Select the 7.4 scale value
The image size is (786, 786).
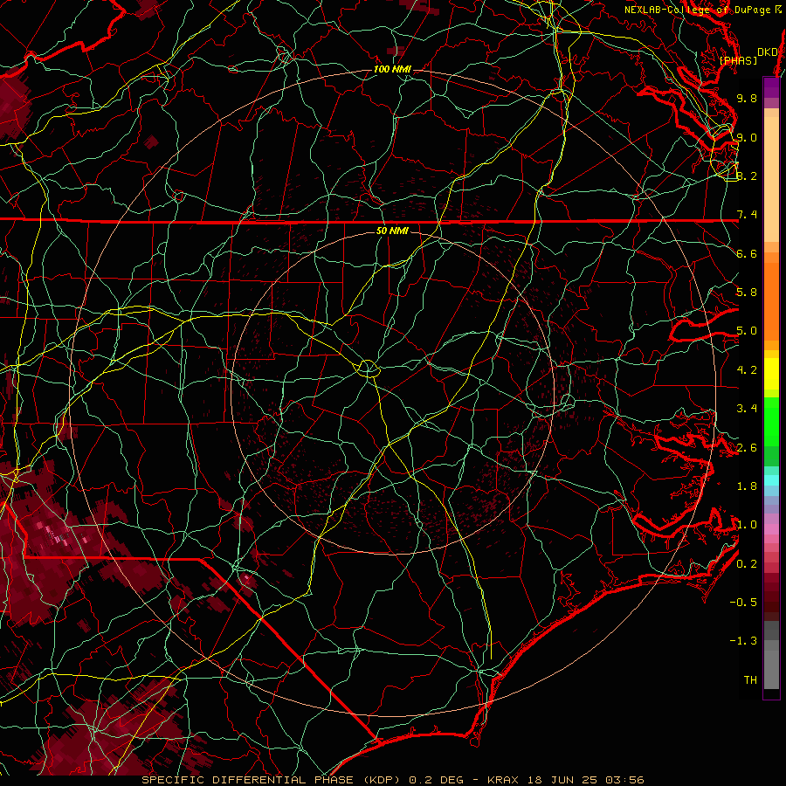(747, 215)
